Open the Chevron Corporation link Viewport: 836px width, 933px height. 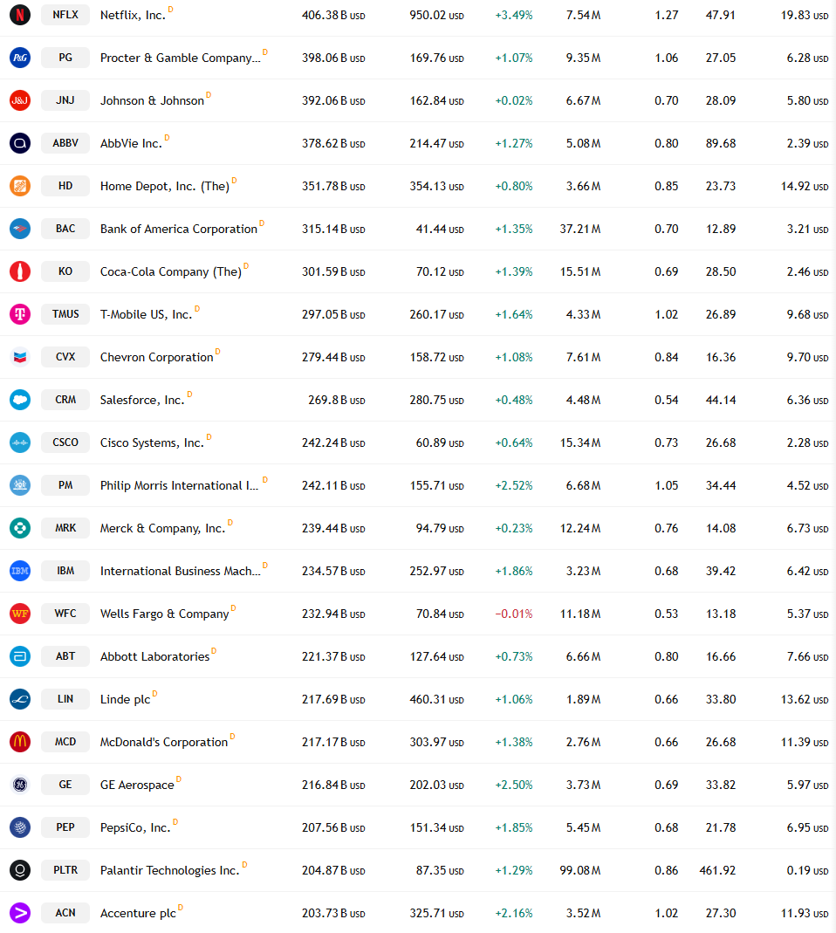click(x=156, y=357)
